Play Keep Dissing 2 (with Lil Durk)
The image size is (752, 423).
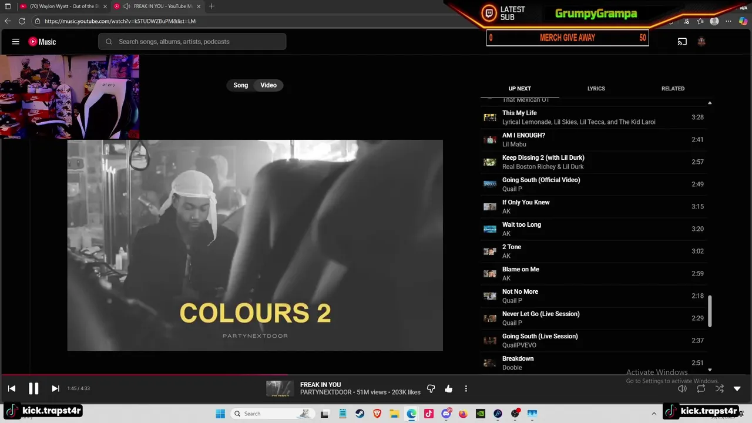[594, 162]
